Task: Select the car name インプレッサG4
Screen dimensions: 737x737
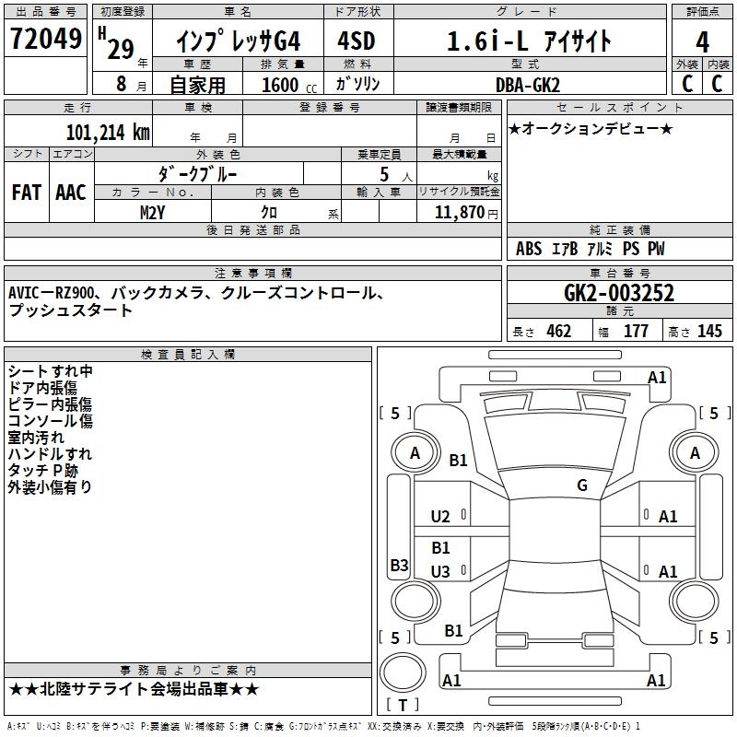Action: pos(239,41)
